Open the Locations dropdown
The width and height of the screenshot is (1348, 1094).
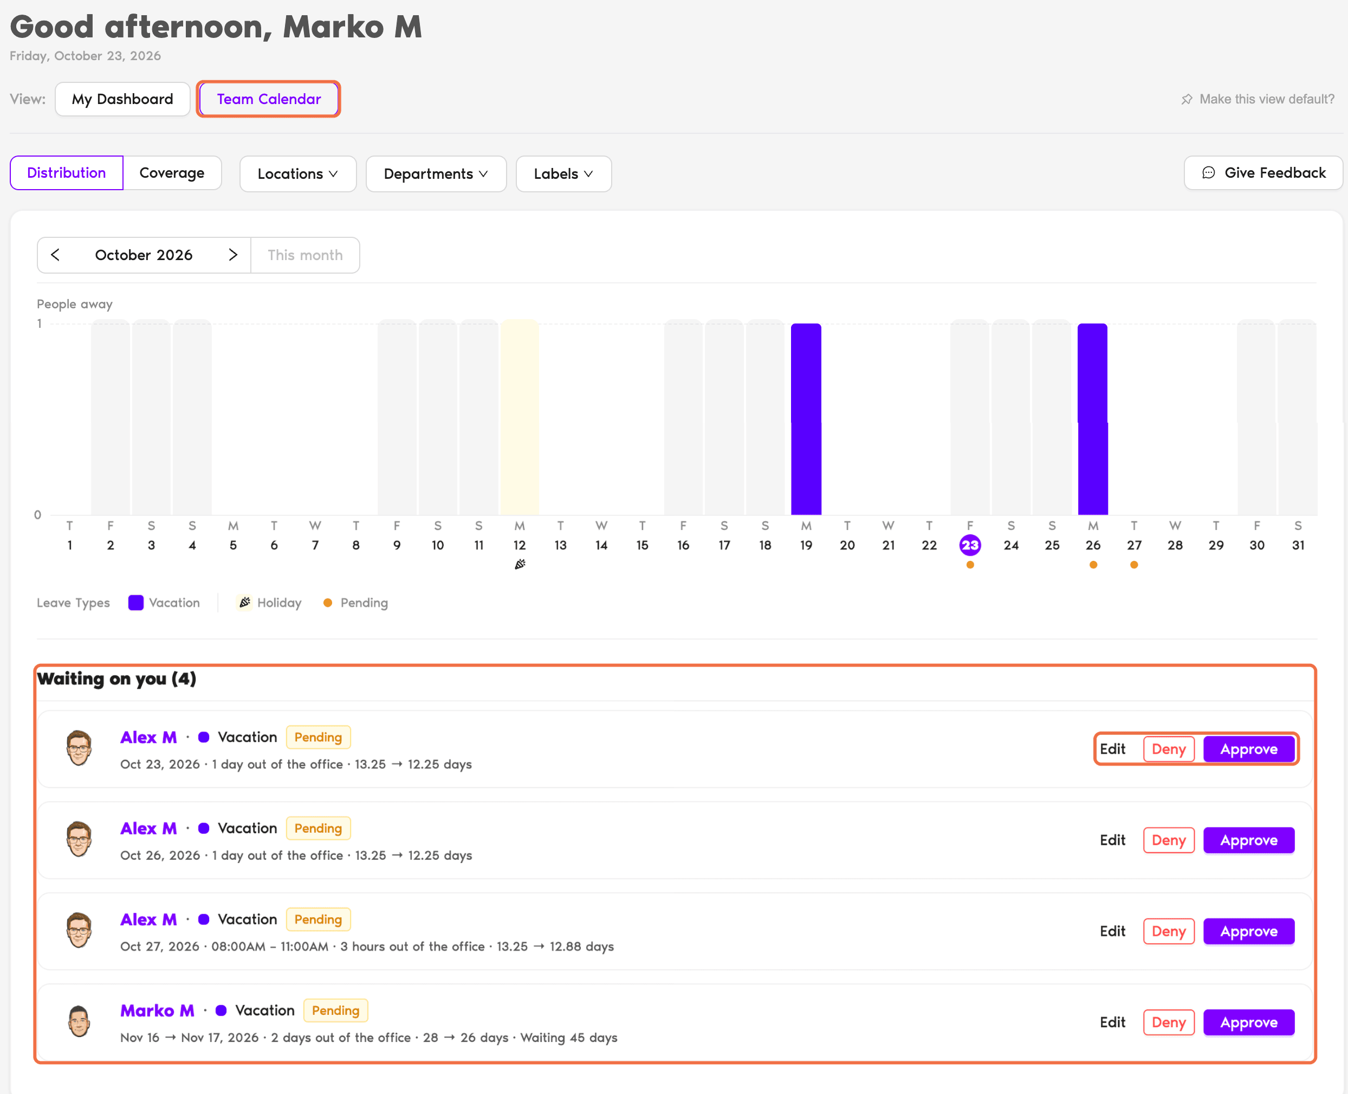pos(297,174)
